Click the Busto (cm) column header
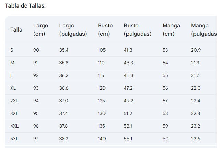This screenshot has width=222, height=148. tap(105, 29)
